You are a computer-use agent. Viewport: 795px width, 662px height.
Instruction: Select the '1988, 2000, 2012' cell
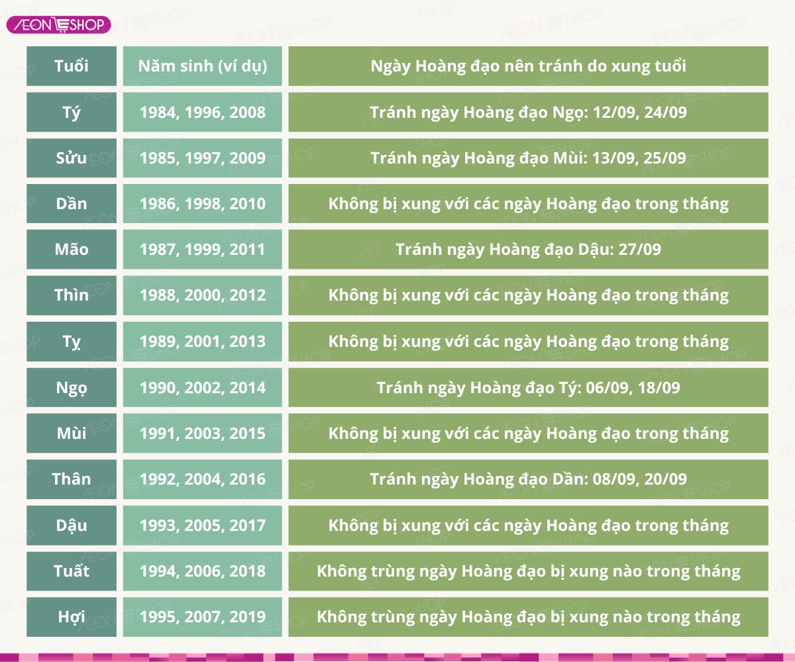202,295
